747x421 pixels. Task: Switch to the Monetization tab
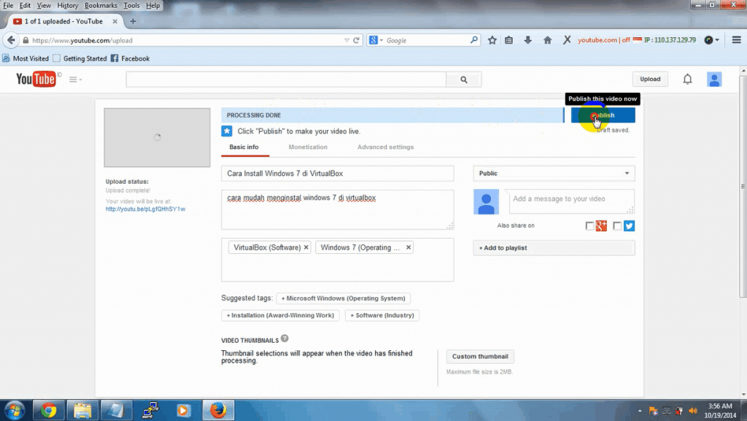coord(308,147)
